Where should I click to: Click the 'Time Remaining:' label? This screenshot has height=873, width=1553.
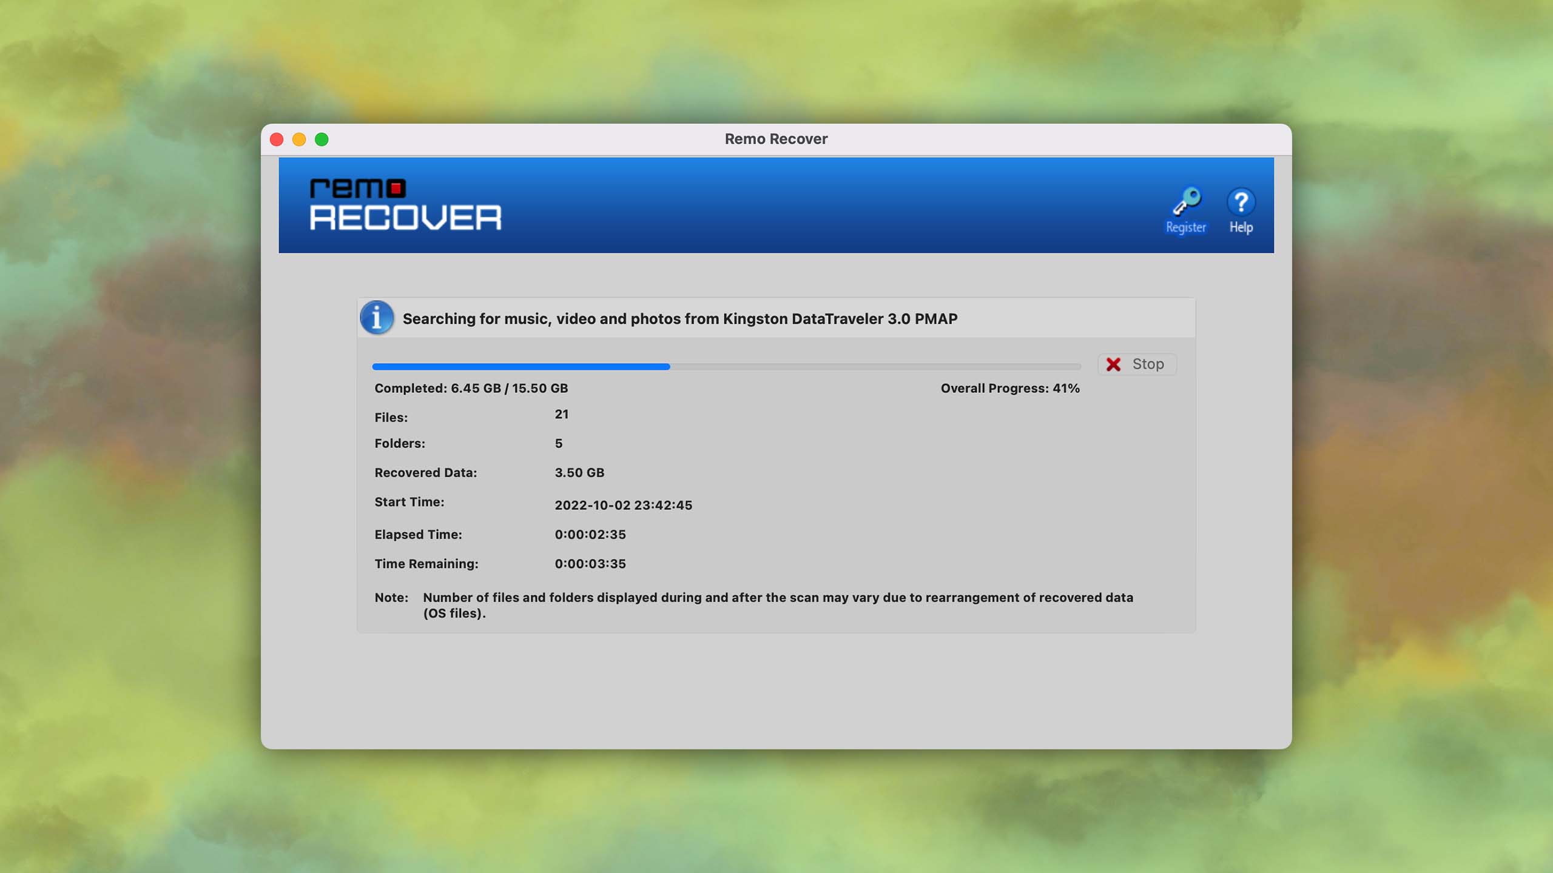426,563
